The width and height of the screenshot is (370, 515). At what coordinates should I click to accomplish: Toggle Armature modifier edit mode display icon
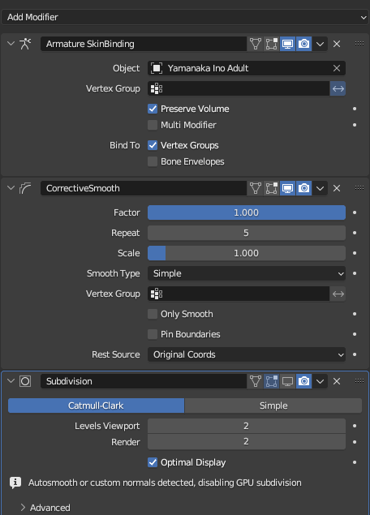coord(272,44)
